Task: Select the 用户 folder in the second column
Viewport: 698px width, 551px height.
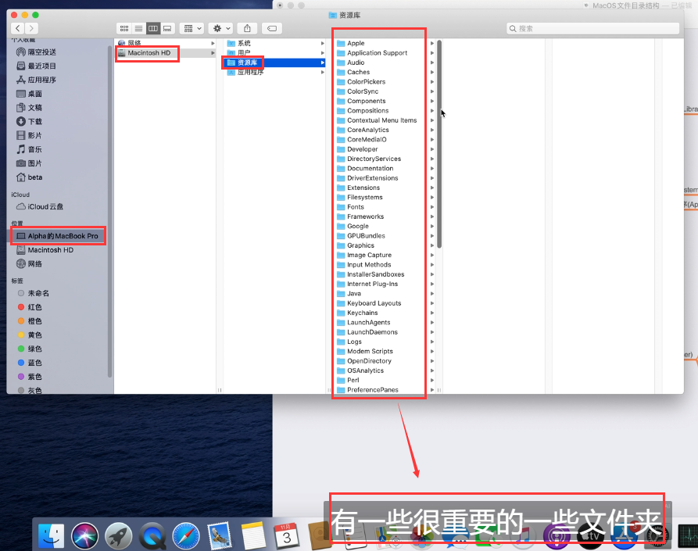Action: (x=274, y=53)
